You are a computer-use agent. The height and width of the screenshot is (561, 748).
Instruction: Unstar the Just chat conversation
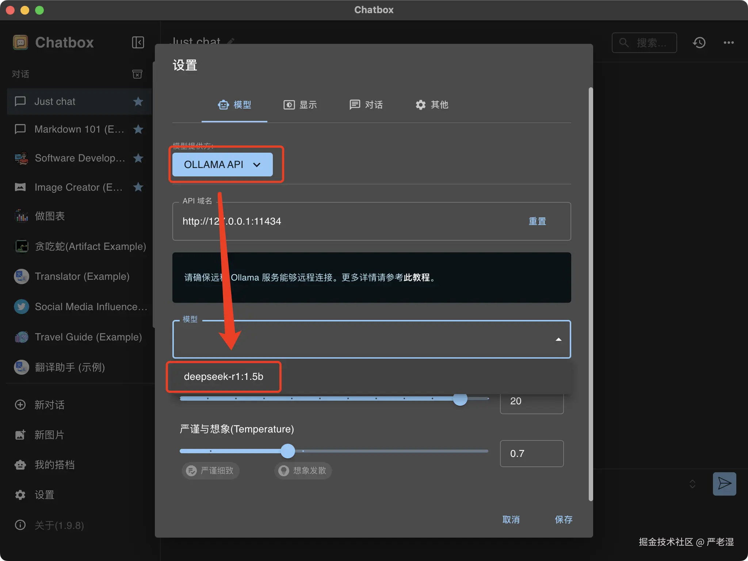pos(138,102)
